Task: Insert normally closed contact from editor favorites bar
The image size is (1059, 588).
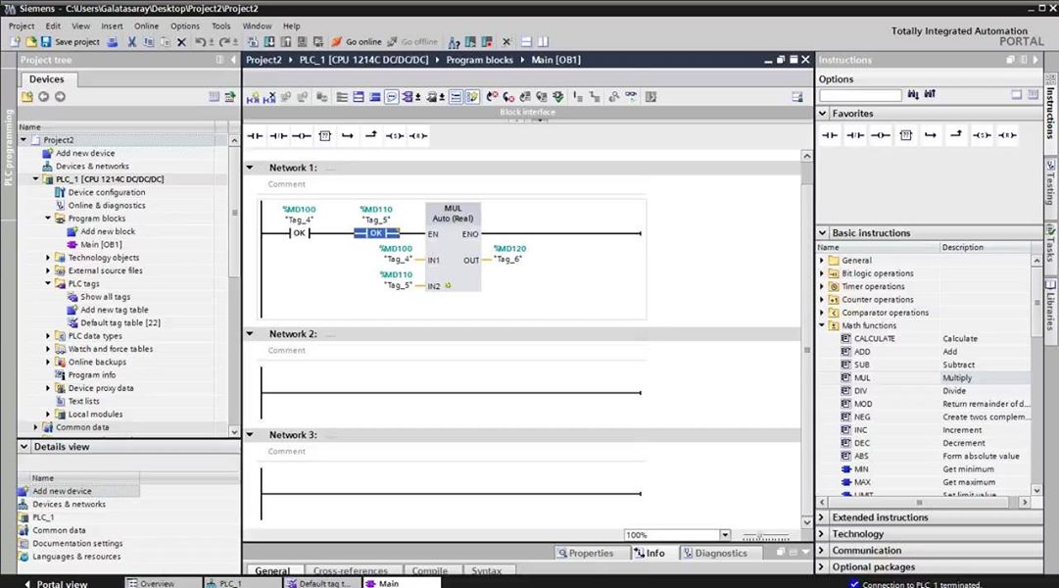Action: click(278, 136)
